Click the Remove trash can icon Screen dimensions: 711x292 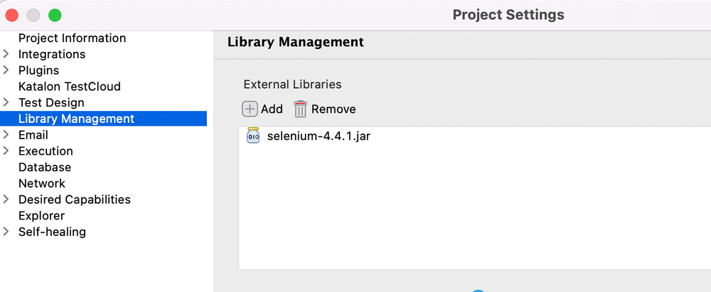(301, 109)
